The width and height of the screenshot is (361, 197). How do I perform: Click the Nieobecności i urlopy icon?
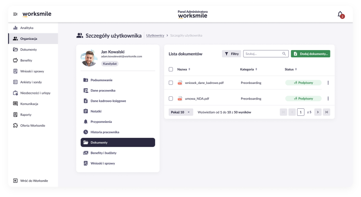pos(16,93)
